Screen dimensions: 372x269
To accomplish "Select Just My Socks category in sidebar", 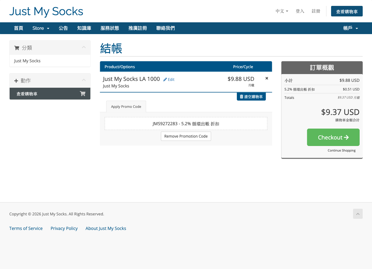I will click(50, 61).
